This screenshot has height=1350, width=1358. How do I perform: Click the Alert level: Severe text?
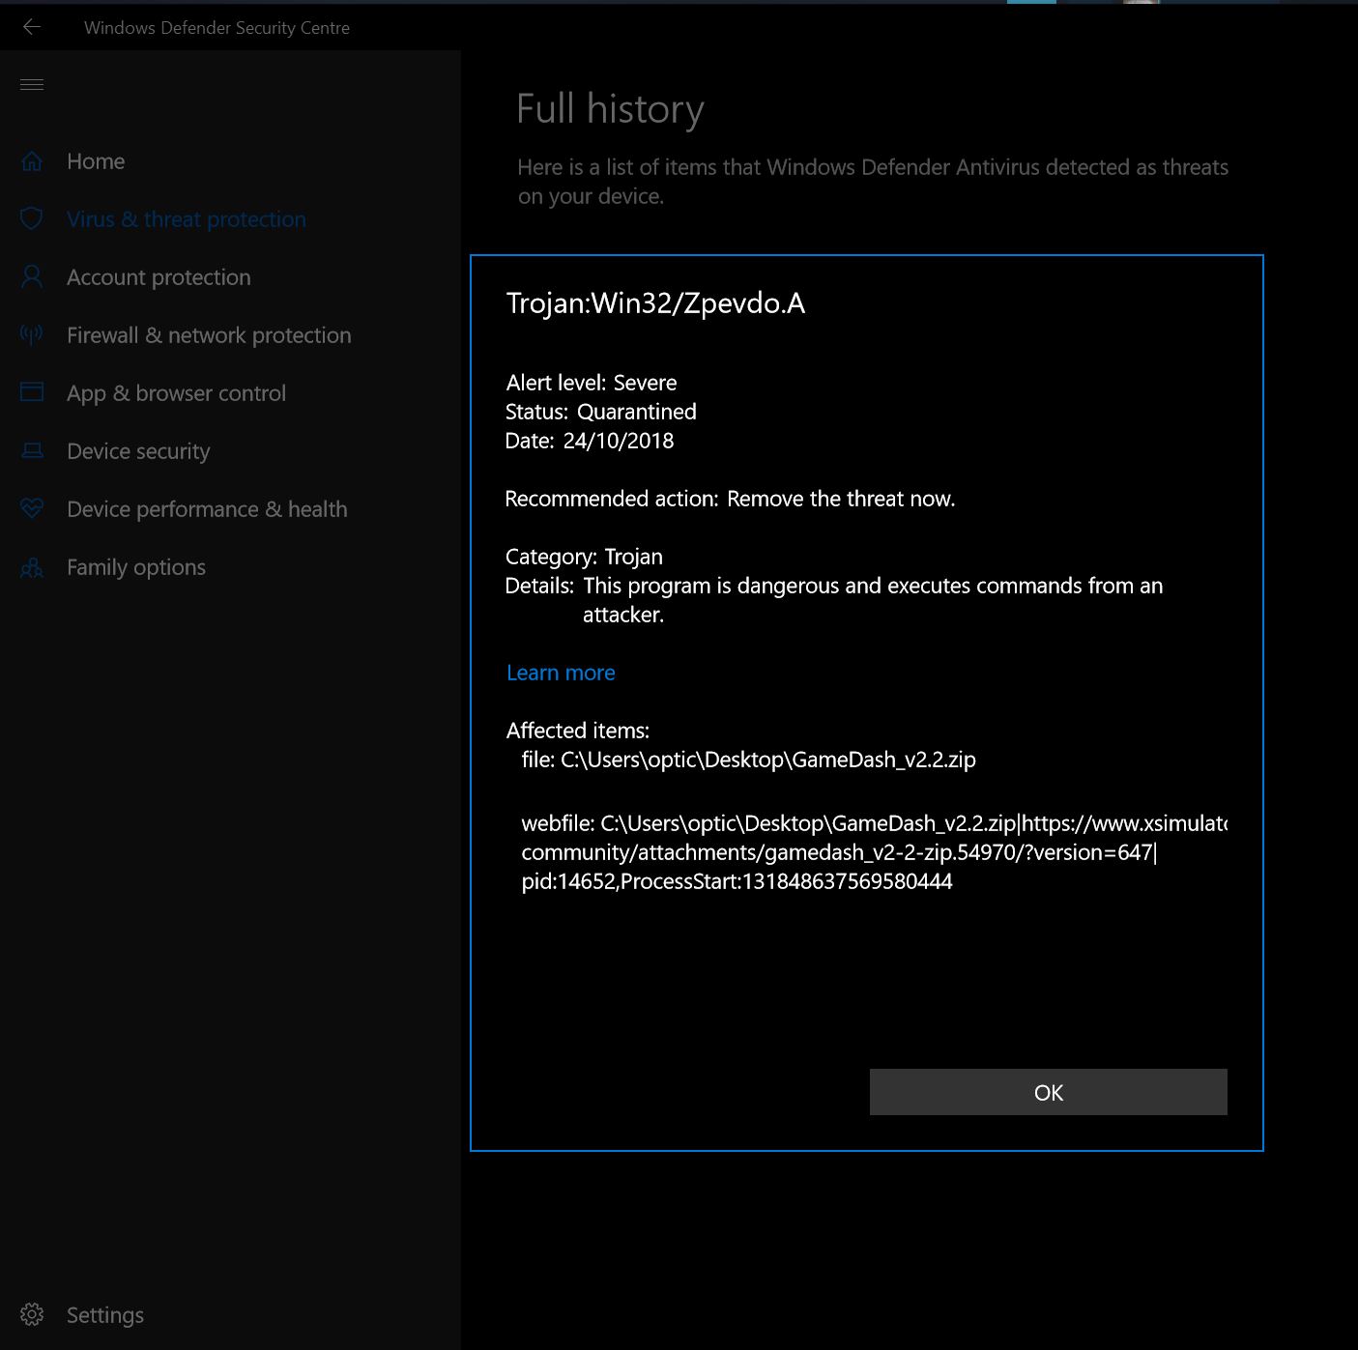(x=592, y=383)
